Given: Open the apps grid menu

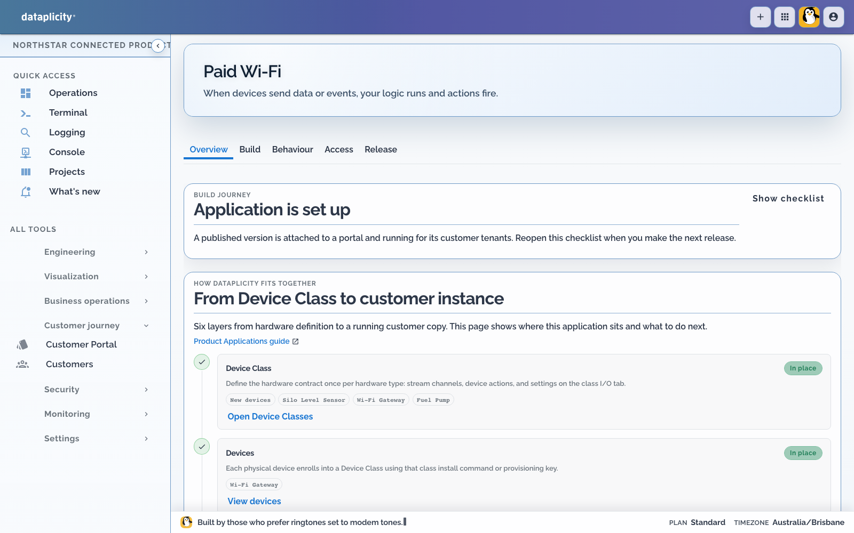Looking at the screenshot, I should pyautogui.click(x=785, y=17).
